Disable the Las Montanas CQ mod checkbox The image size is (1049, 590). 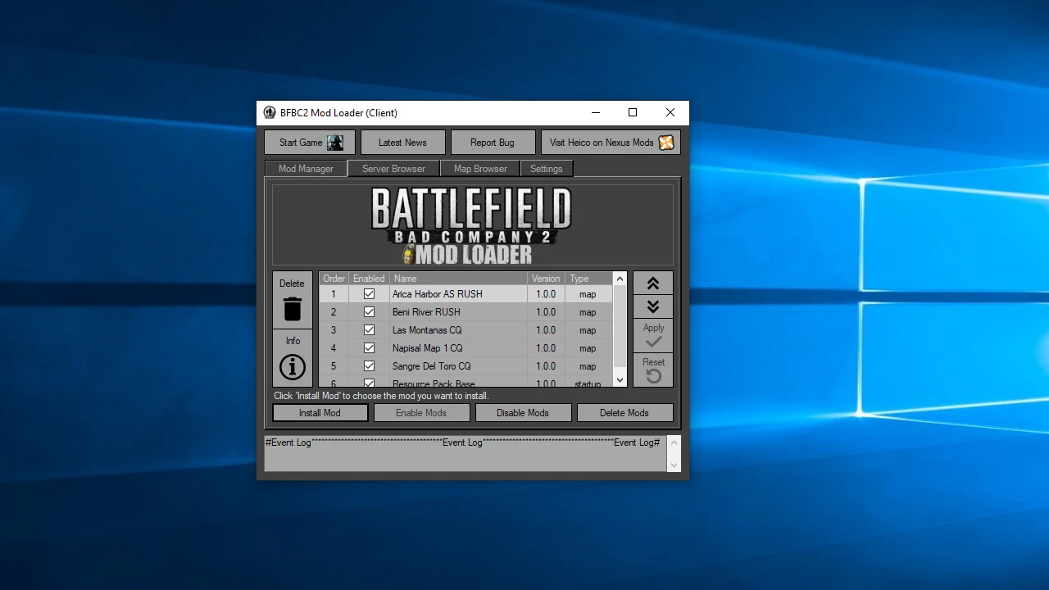coord(369,330)
